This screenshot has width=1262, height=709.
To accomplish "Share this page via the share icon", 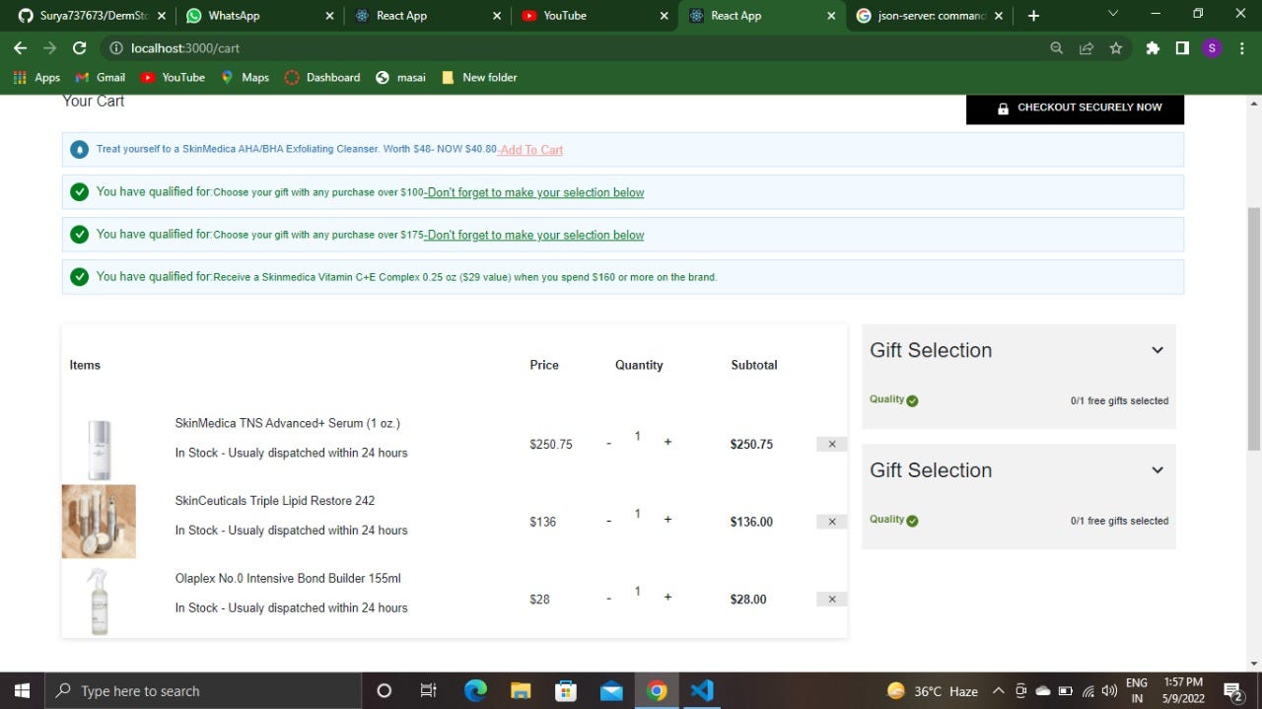I will 1086,47.
